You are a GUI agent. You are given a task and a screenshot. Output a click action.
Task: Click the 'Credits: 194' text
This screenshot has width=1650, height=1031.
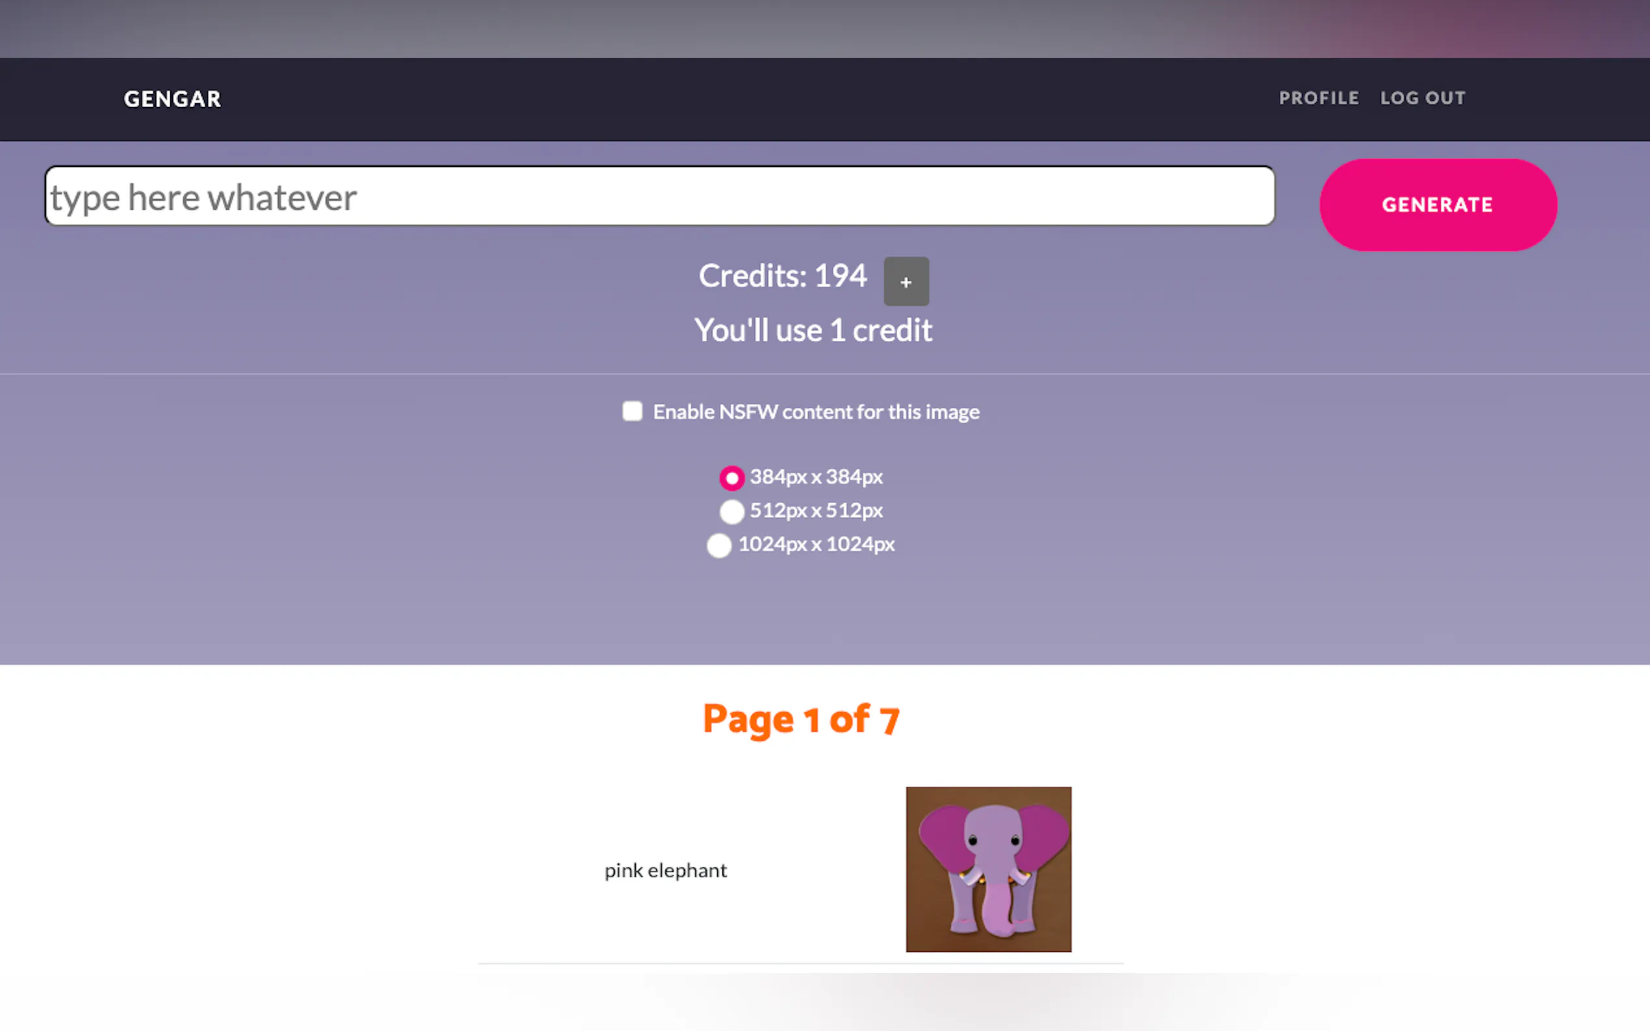tap(781, 276)
